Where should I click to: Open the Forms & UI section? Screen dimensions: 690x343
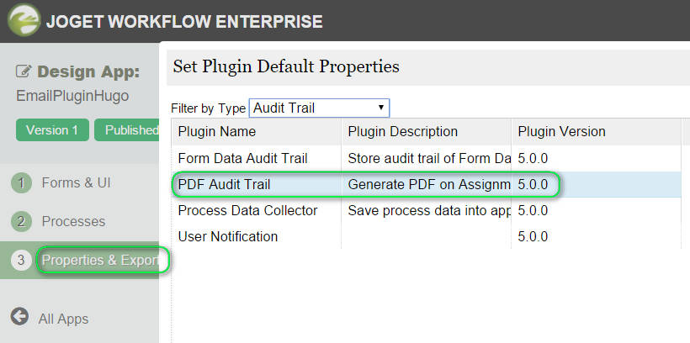(76, 182)
